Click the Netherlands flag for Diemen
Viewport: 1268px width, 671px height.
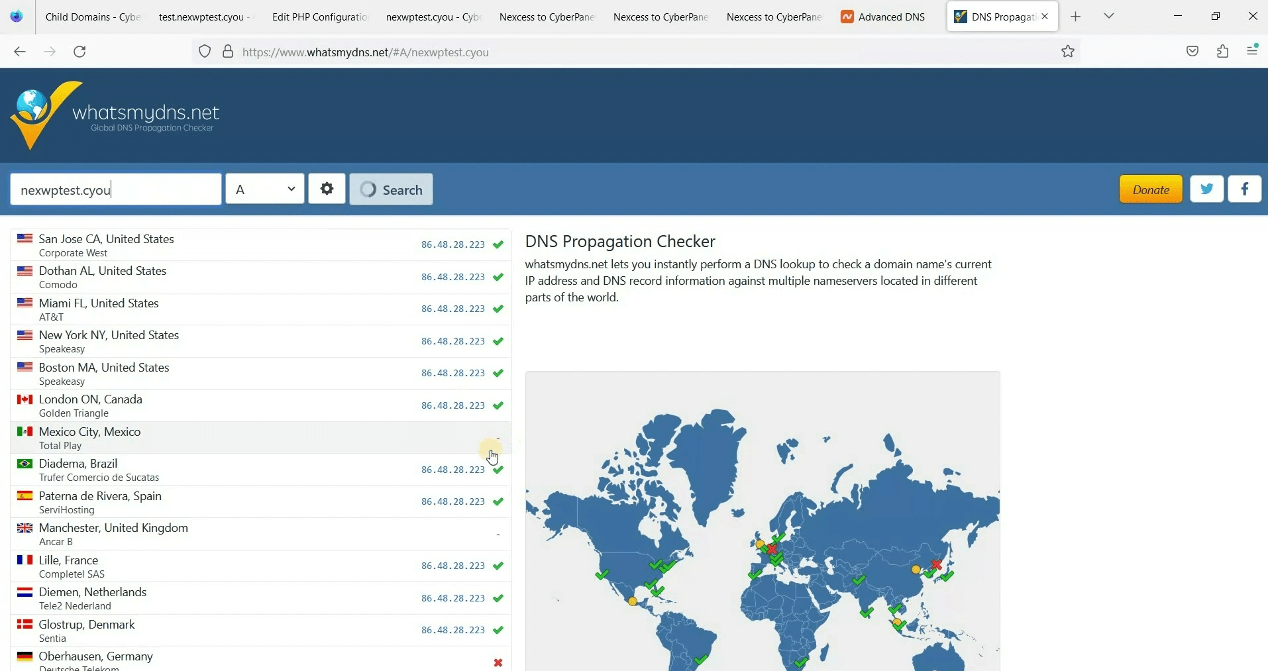pyautogui.click(x=25, y=592)
